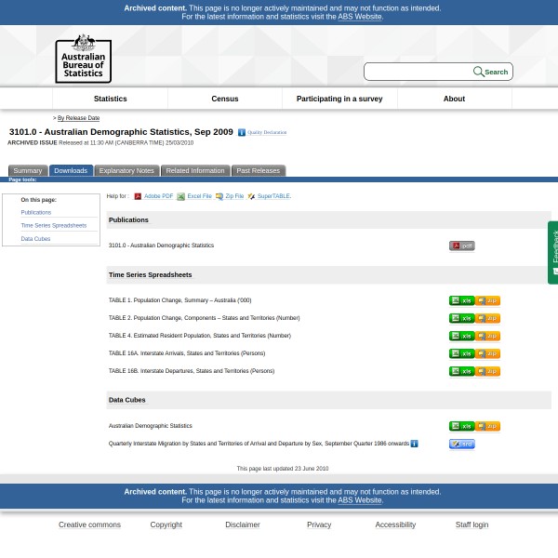Download TABLE 4 xls spreadsheet

point(461,336)
